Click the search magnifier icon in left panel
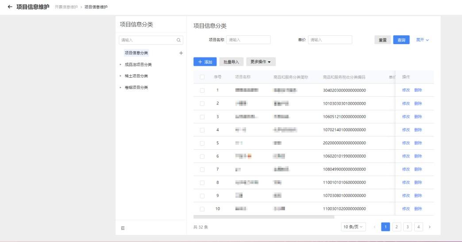 [x=178, y=40]
